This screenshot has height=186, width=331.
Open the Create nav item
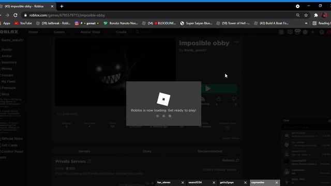pos(121,32)
